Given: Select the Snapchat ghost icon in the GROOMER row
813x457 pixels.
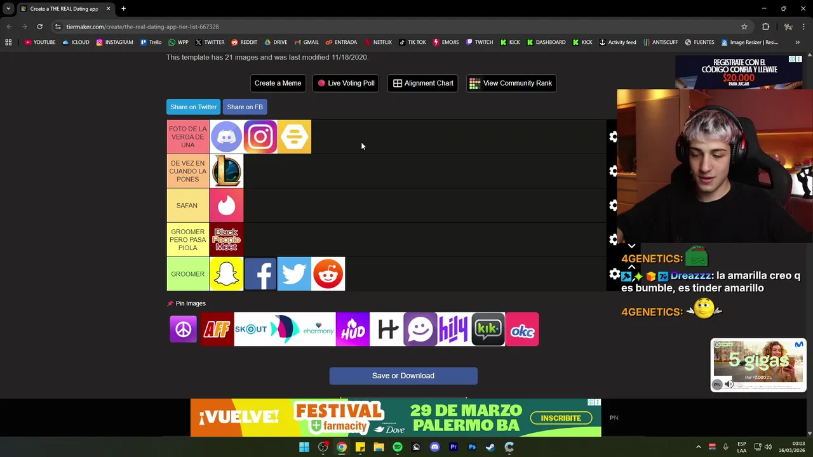Looking at the screenshot, I should pyautogui.click(x=226, y=274).
